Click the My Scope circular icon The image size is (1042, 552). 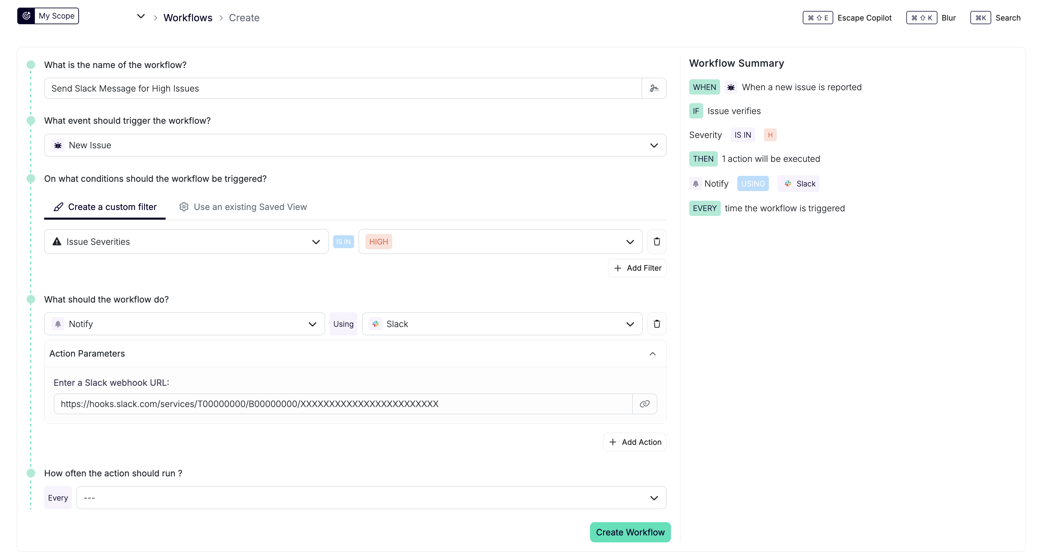click(x=26, y=16)
